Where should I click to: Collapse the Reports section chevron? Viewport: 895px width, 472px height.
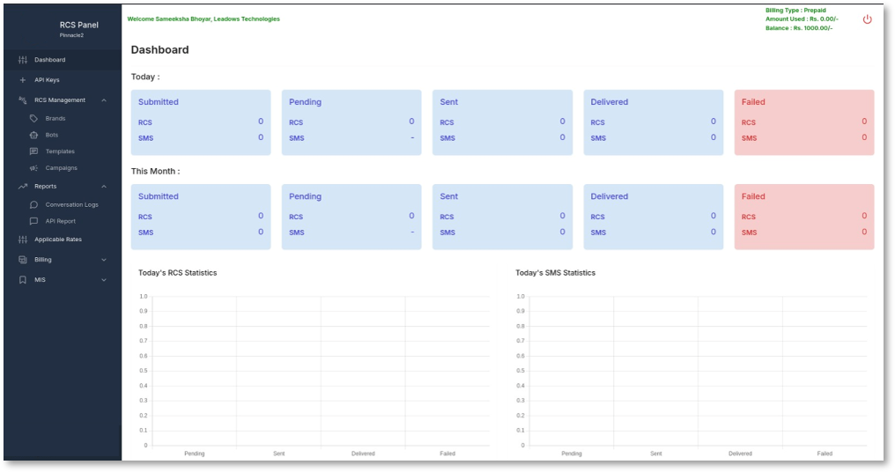point(104,187)
